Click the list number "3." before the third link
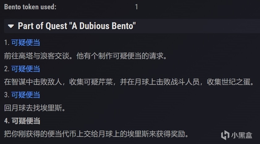Screen dimensions: 260x144 [7, 95]
